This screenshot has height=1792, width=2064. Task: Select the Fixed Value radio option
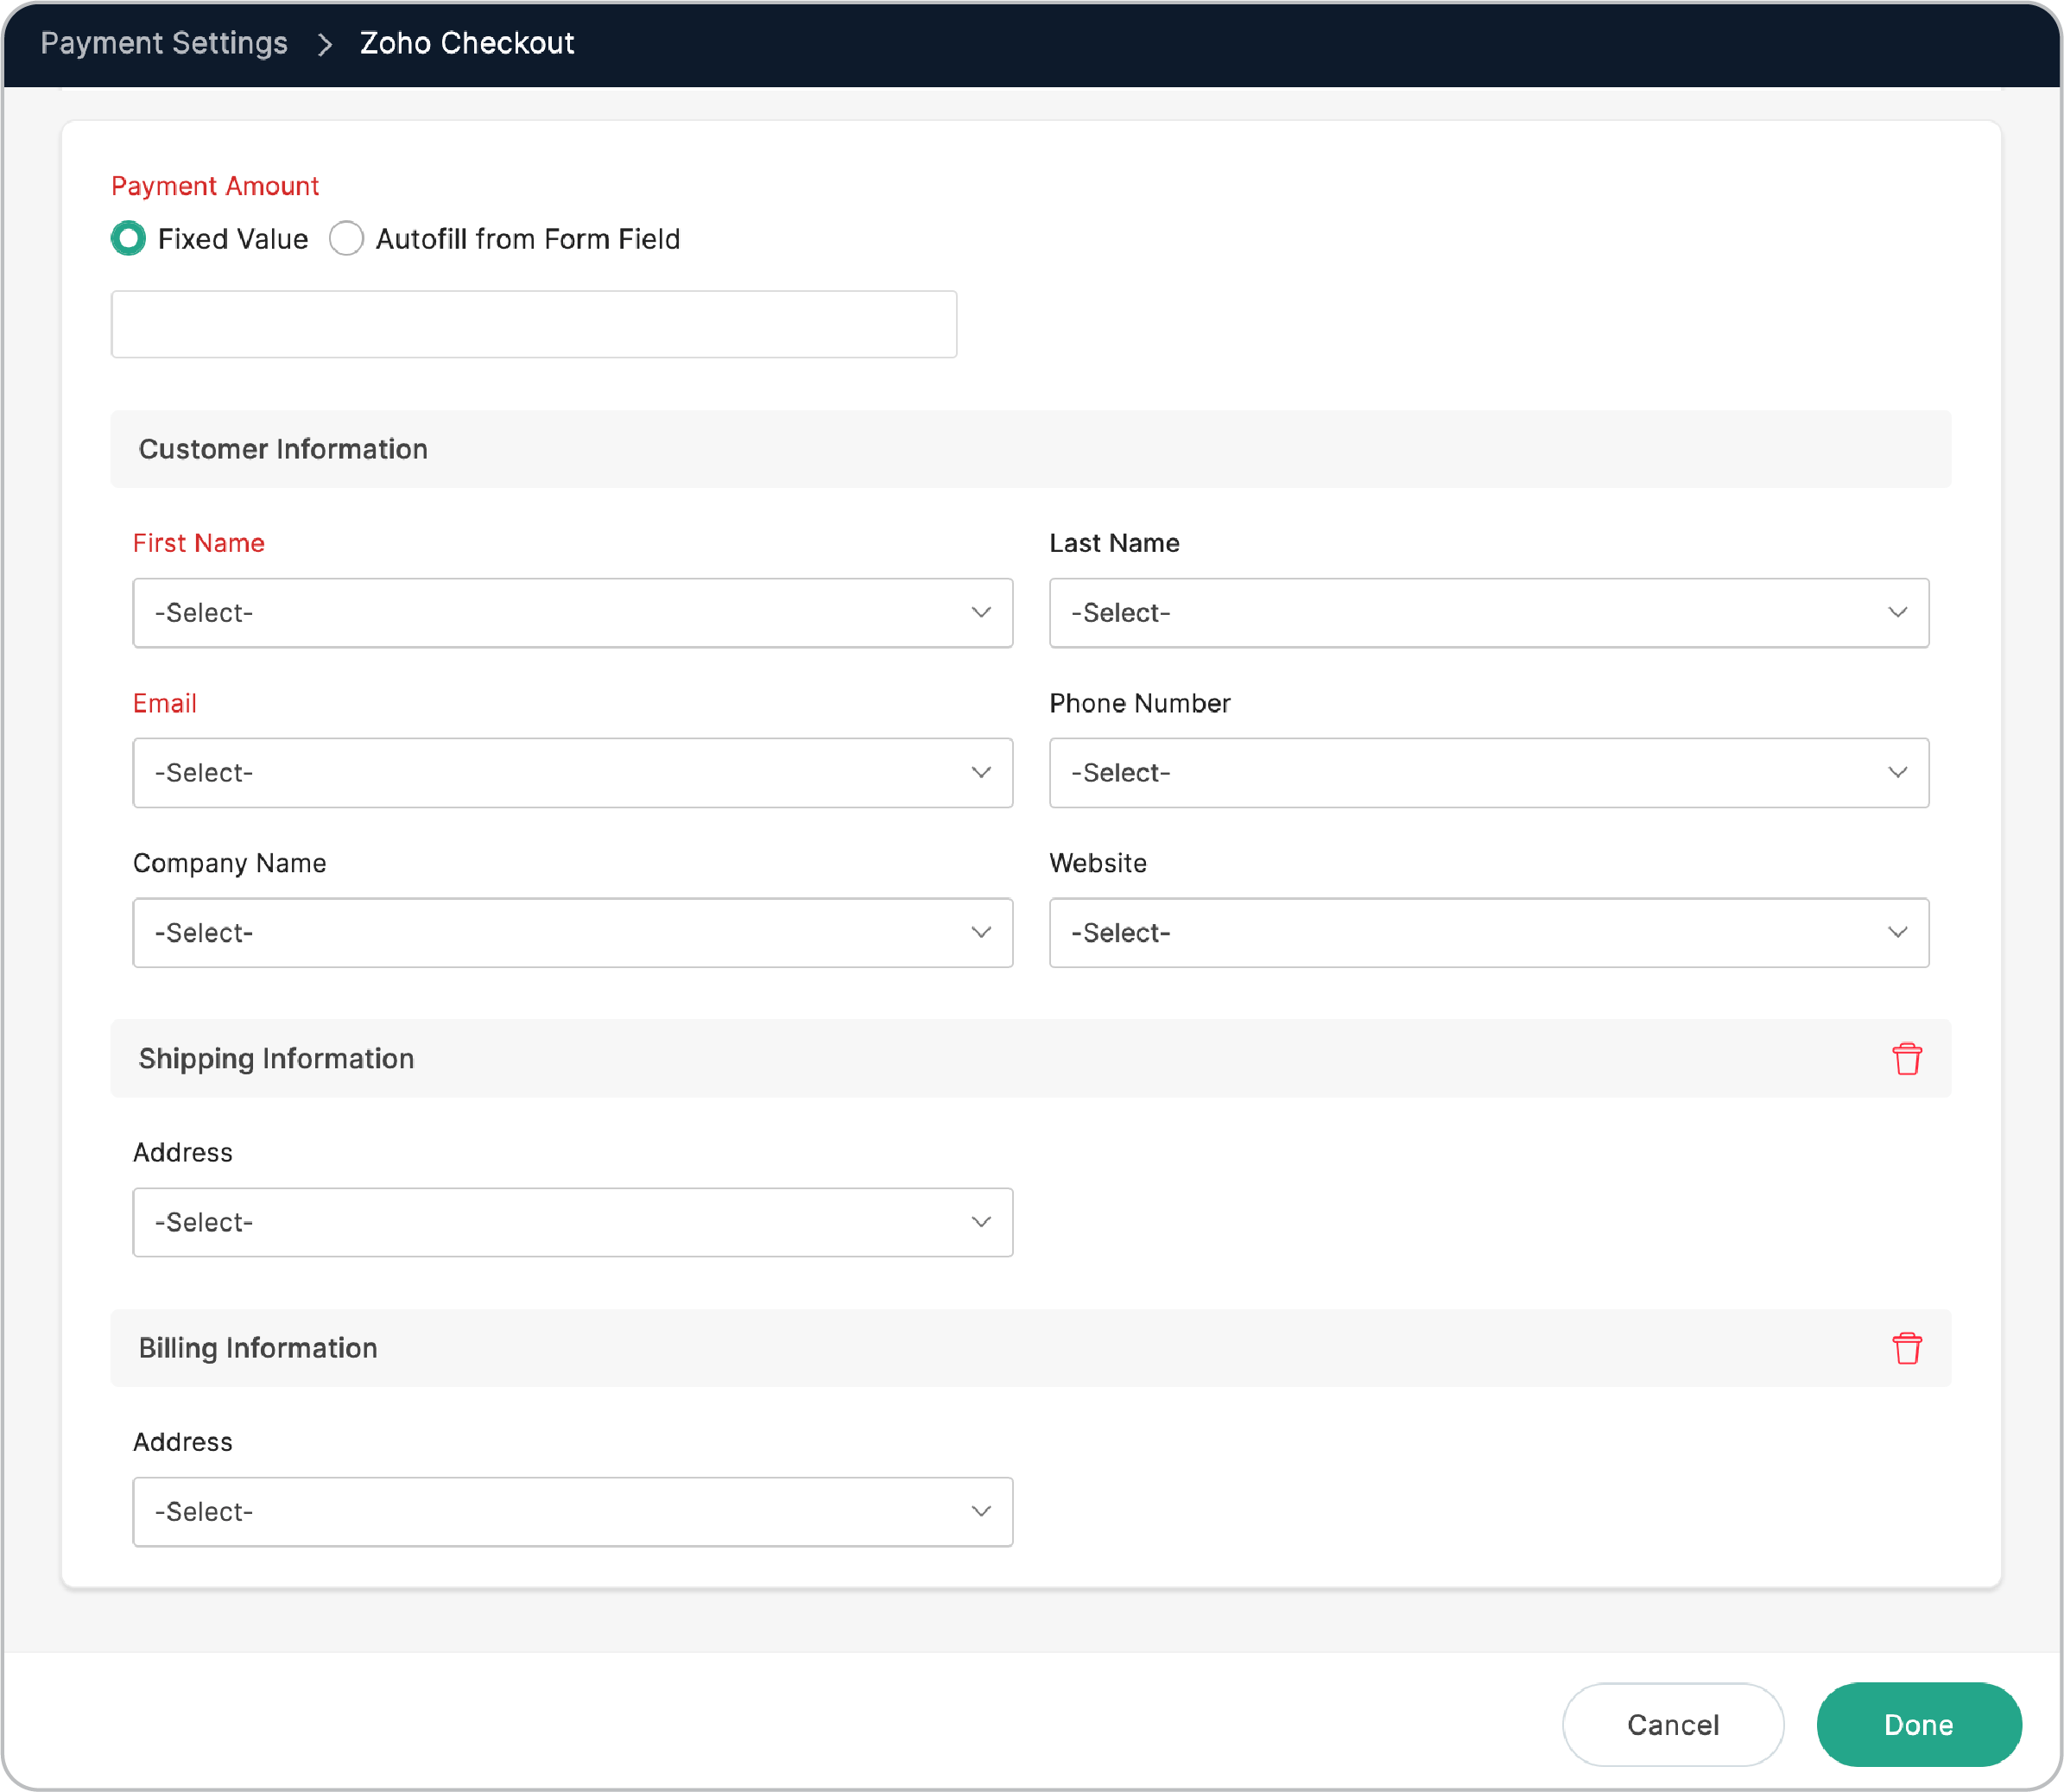click(x=128, y=239)
